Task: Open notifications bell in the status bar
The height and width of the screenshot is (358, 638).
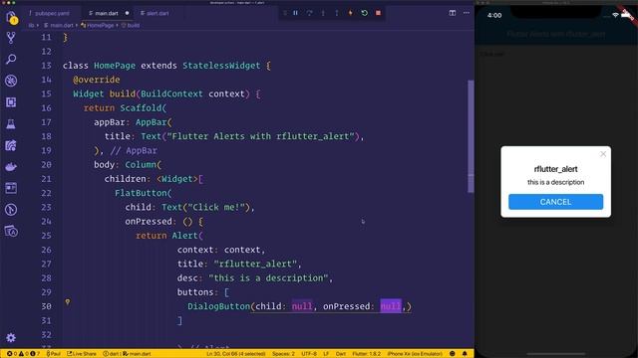Action: click(465, 354)
